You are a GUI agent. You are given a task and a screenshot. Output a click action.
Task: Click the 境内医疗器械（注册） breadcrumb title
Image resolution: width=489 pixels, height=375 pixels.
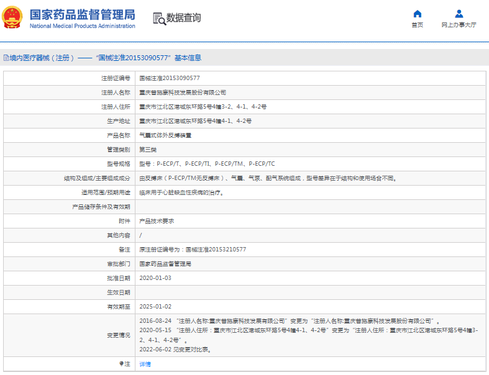point(42,58)
